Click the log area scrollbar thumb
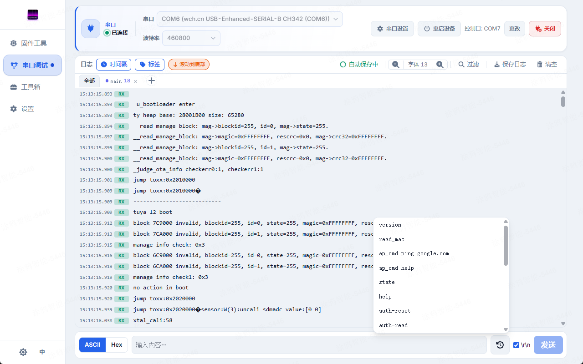 click(563, 101)
